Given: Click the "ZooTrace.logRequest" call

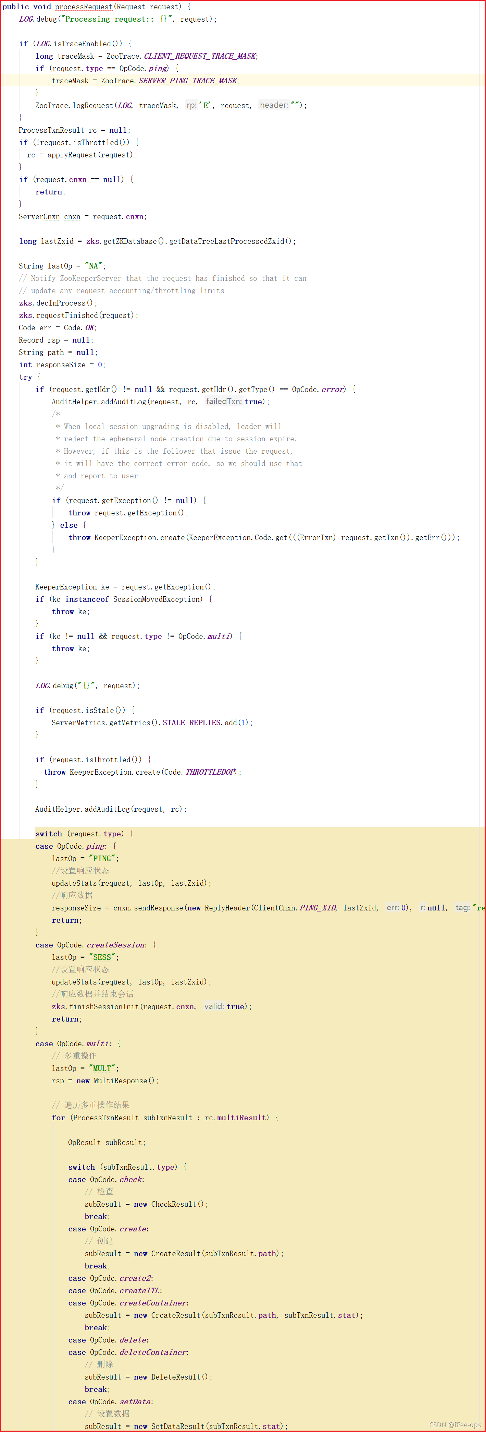Looking at the screenshot, I should tap(74, 106).
